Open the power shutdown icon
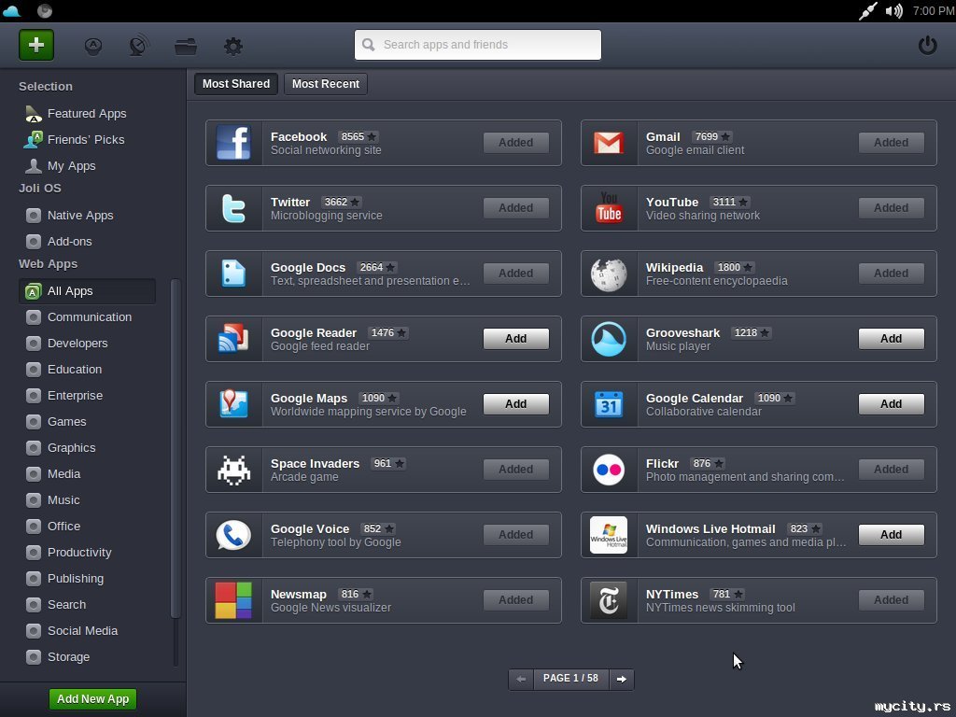956x717 pixels. coord(927,45)
